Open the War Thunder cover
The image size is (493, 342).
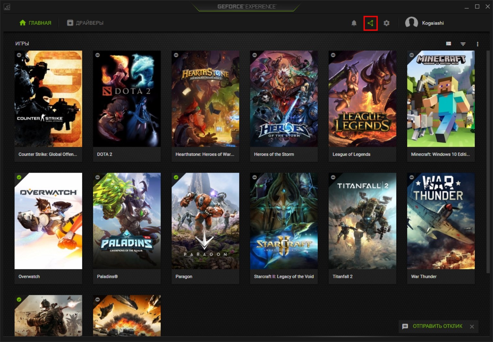pos(441,221)
